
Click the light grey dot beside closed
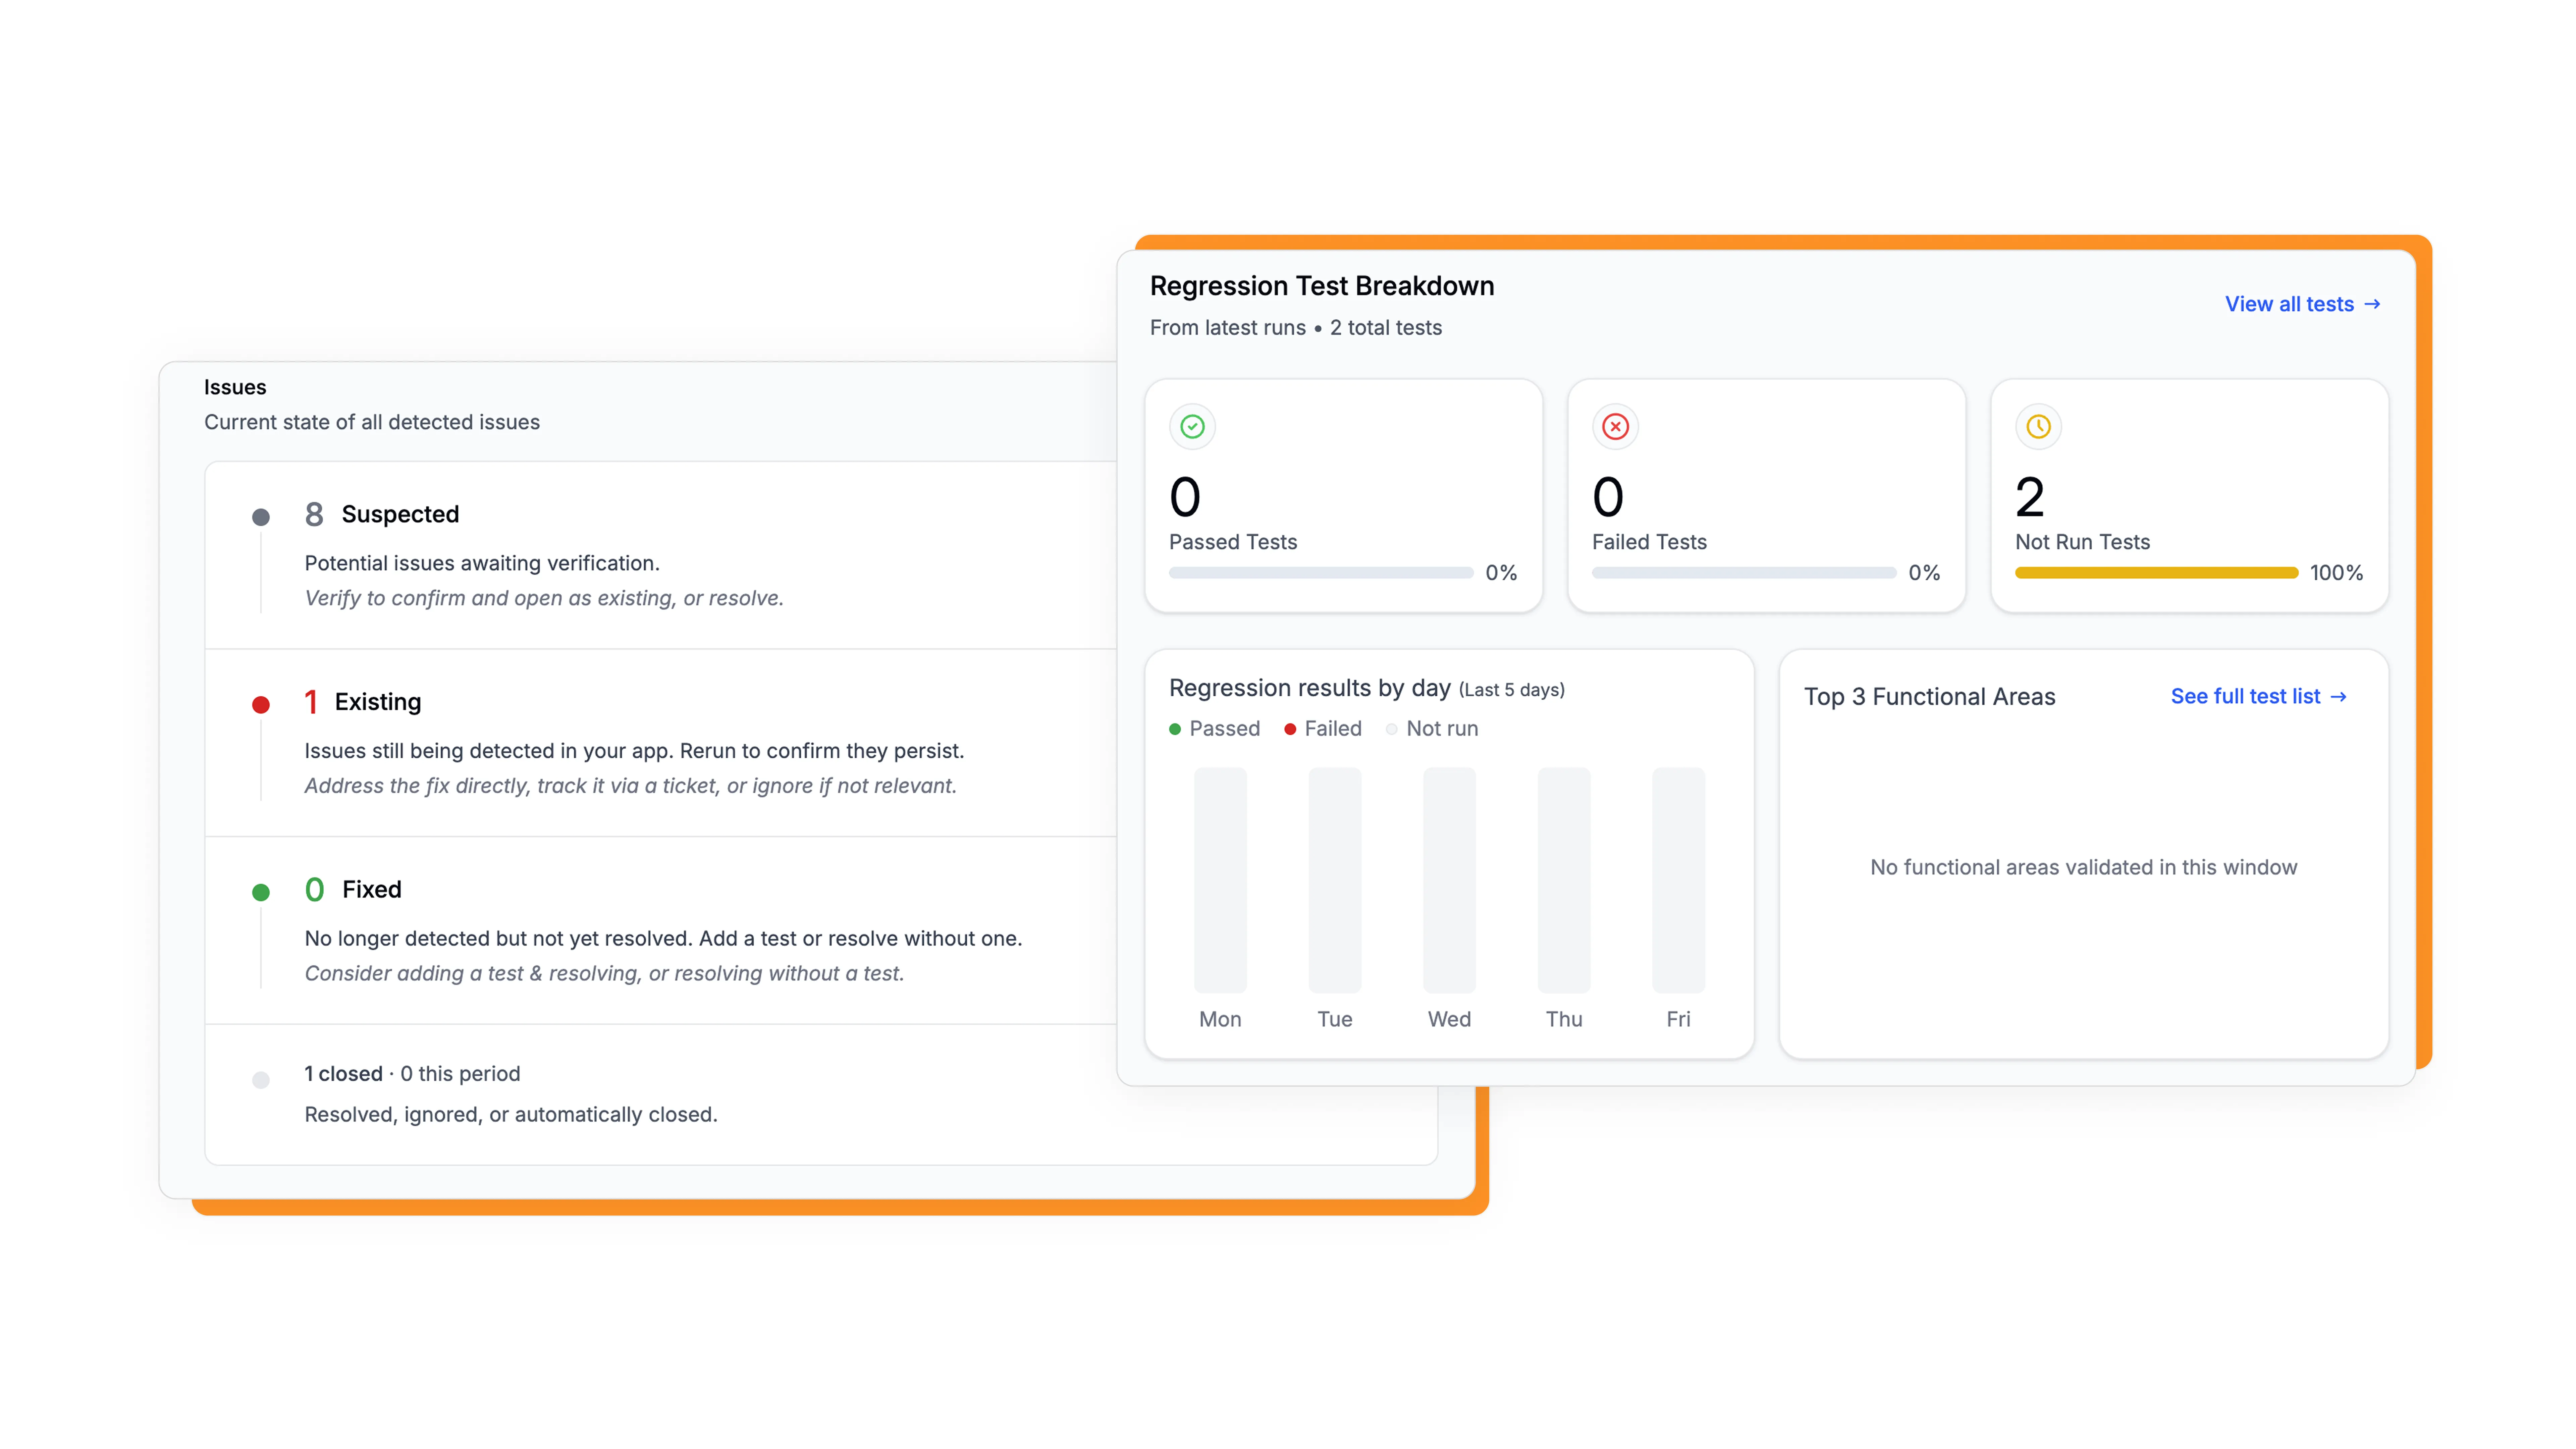(x=261, y=1080)
